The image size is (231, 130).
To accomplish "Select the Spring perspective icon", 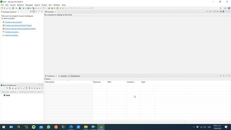I will pos(229,8).
